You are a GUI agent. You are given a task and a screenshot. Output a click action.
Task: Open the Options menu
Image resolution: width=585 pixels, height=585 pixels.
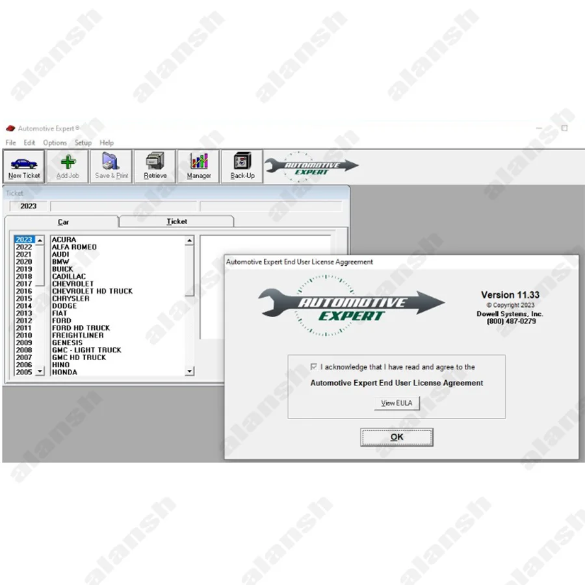click(55, 142)
